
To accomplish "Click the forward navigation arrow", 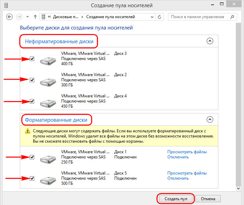I will click(x=19, y=17).
